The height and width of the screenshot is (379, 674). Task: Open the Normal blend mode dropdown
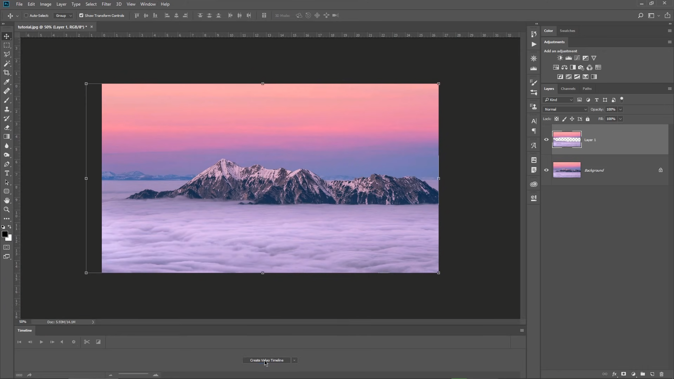click(564, 109)
